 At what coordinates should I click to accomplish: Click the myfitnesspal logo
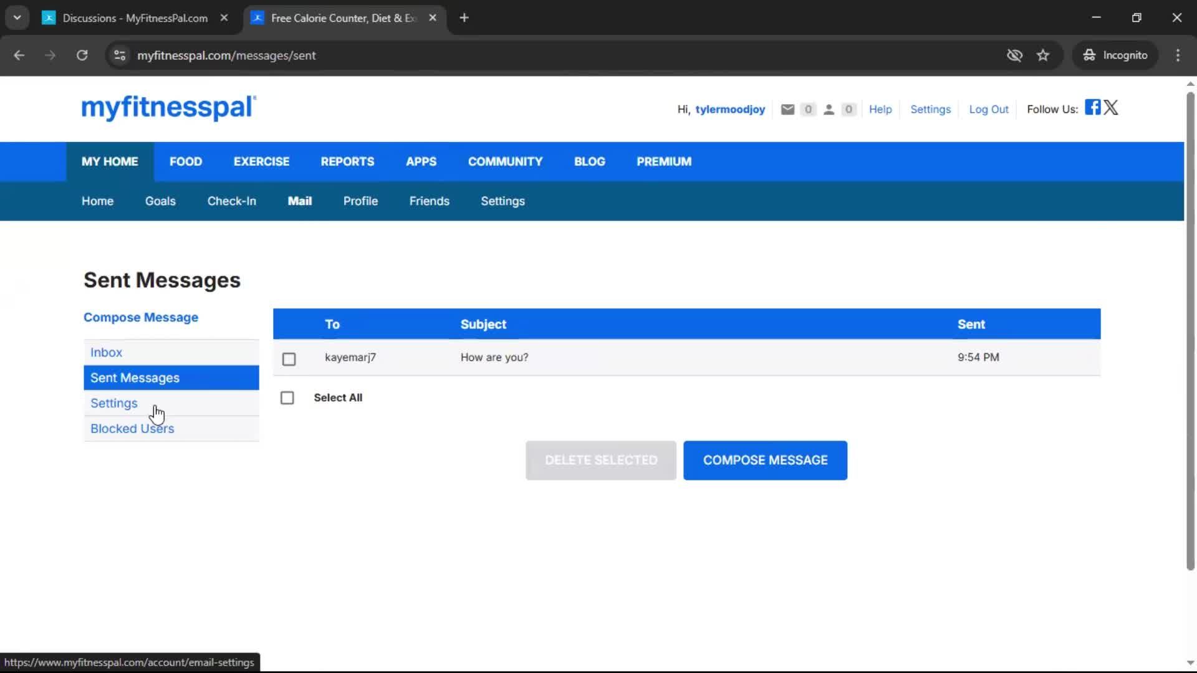168,107
